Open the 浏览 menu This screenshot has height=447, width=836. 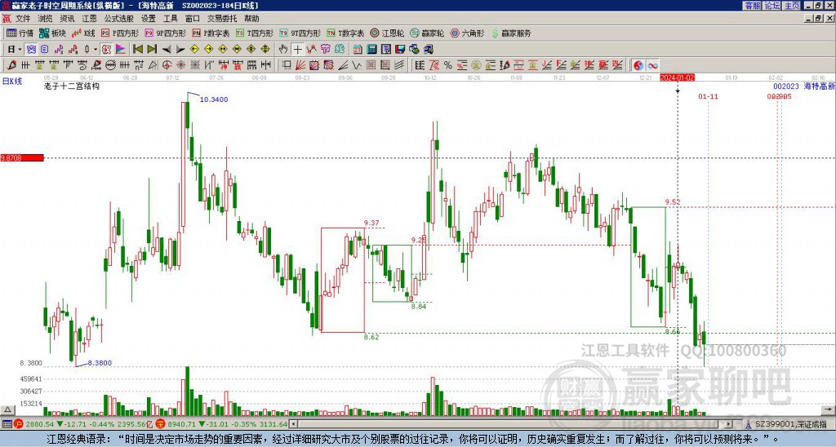pos(45,19)
